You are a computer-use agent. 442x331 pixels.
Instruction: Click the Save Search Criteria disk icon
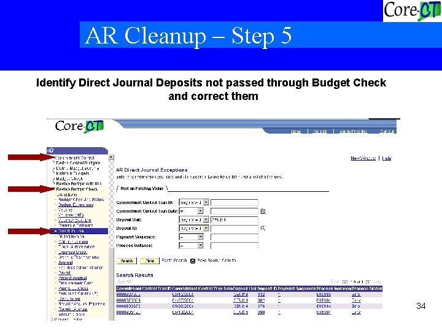193,261
